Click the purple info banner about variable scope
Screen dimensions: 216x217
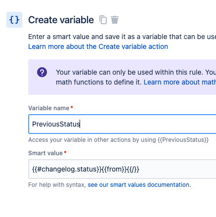click(122, 77)
